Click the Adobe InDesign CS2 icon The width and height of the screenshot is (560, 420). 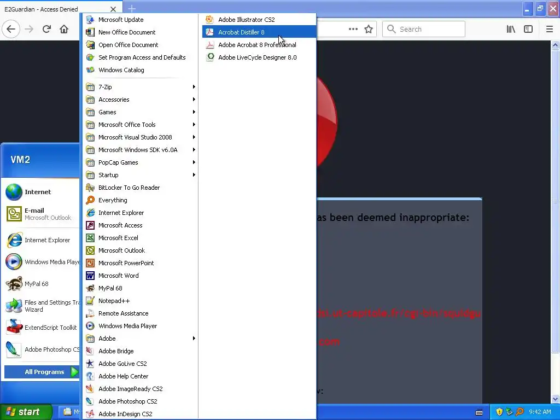point(90,414)
